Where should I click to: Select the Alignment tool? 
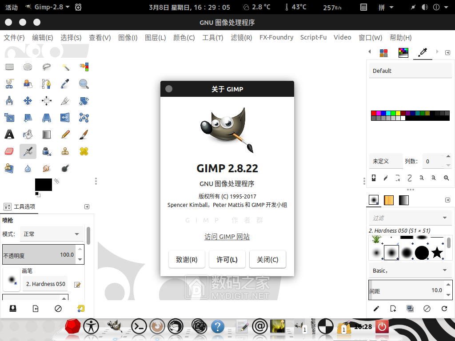[x=46, y=101]
